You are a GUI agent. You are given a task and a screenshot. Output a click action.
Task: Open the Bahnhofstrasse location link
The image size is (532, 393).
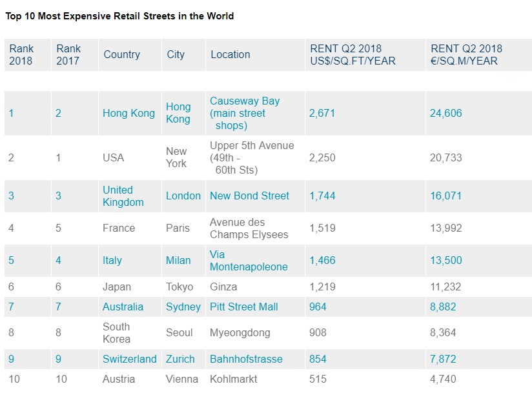[246, 359]
